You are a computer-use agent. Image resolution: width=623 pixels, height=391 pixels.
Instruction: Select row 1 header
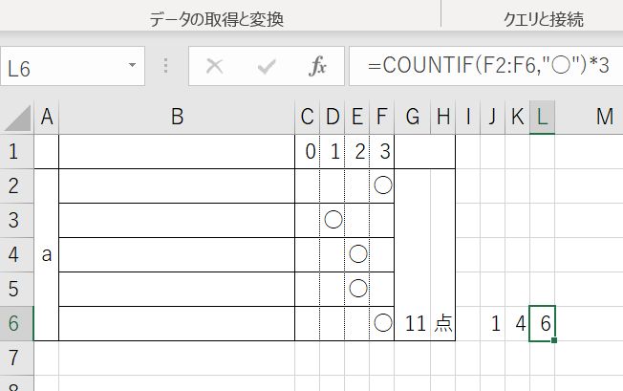pyautogui.click(x=16, y=152)
